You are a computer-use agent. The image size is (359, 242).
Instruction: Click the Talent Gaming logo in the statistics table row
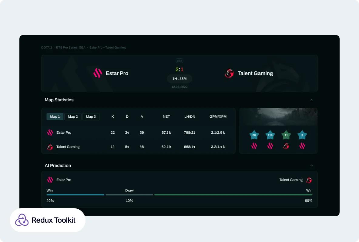click(50, 147)
